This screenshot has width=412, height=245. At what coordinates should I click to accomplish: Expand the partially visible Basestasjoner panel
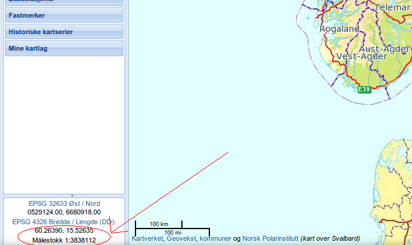[64, 2]
